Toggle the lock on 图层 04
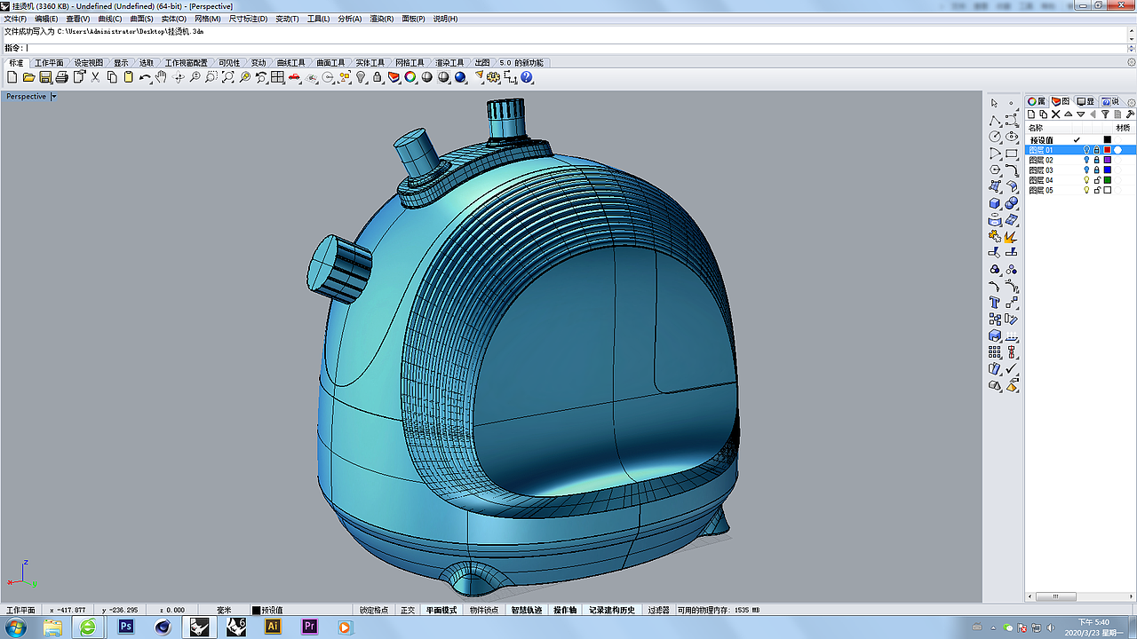The height and width of the screenshot is (639, 1137). point(1097,180)
